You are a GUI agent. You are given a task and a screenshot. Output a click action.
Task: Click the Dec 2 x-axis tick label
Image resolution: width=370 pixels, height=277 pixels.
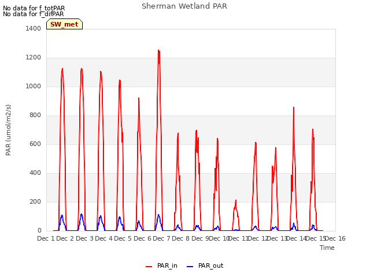[65, 238]
